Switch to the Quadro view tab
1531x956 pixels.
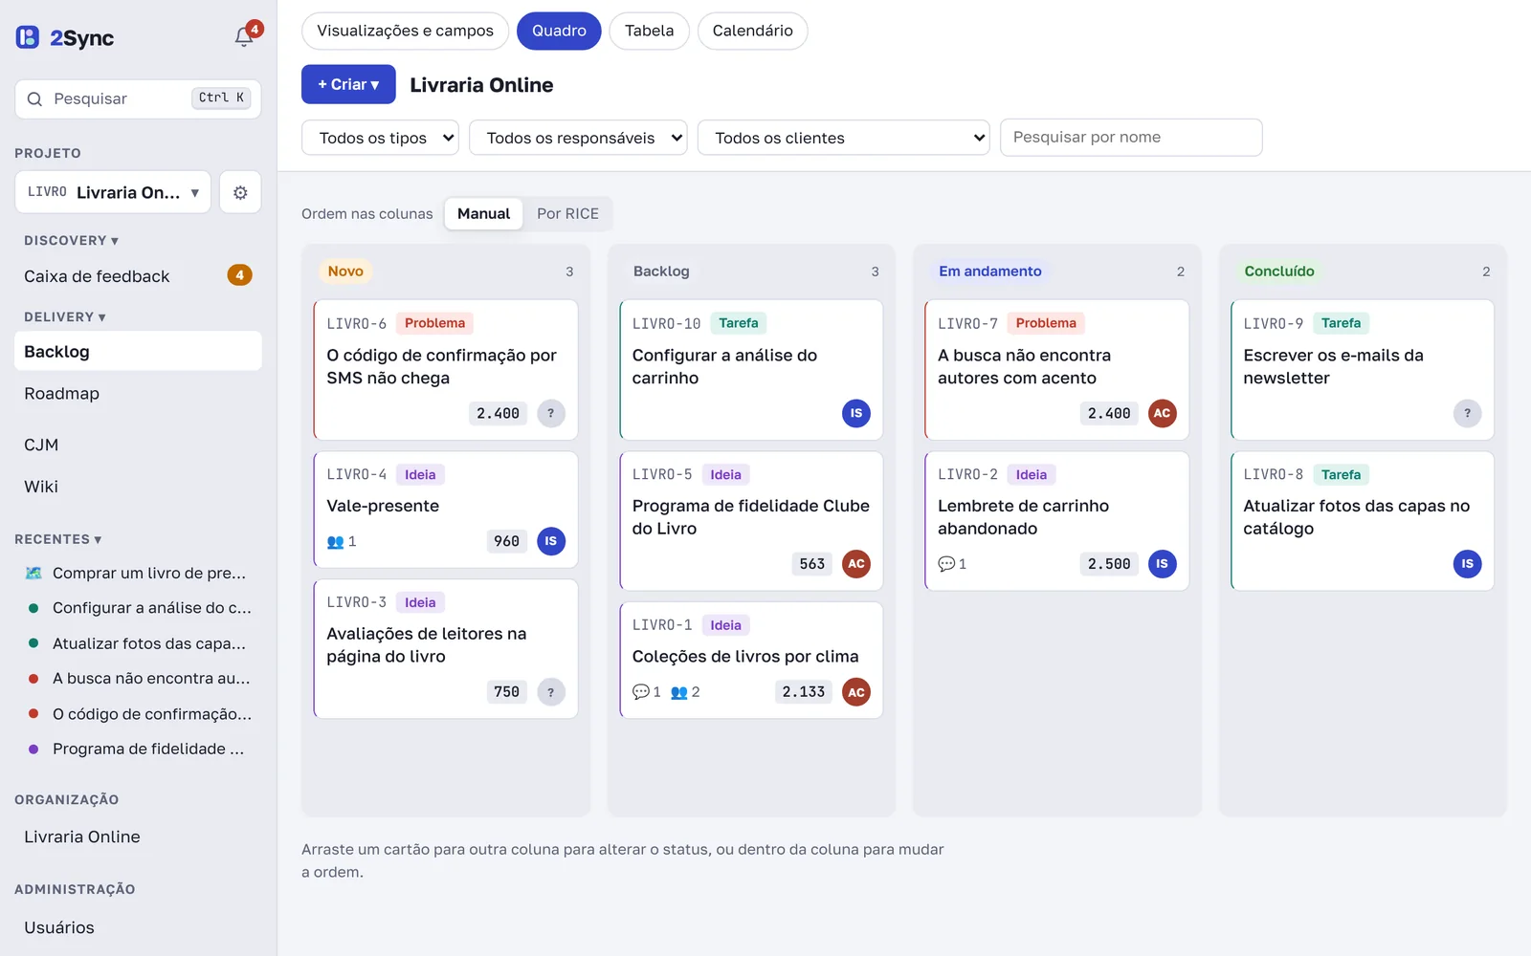[559, 31]
